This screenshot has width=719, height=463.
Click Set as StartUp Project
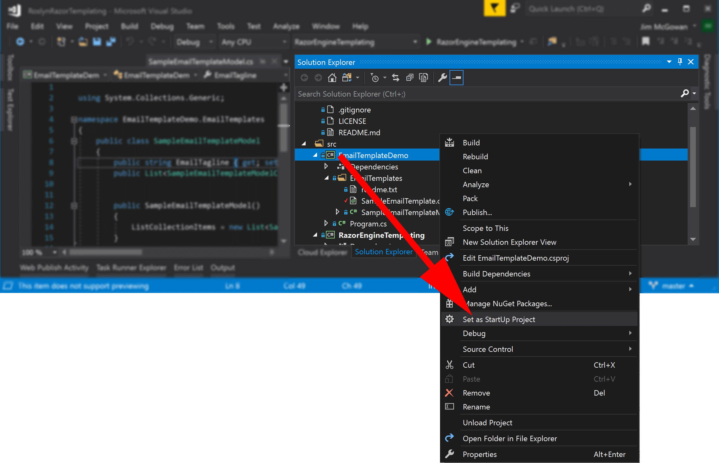point(539,320)
